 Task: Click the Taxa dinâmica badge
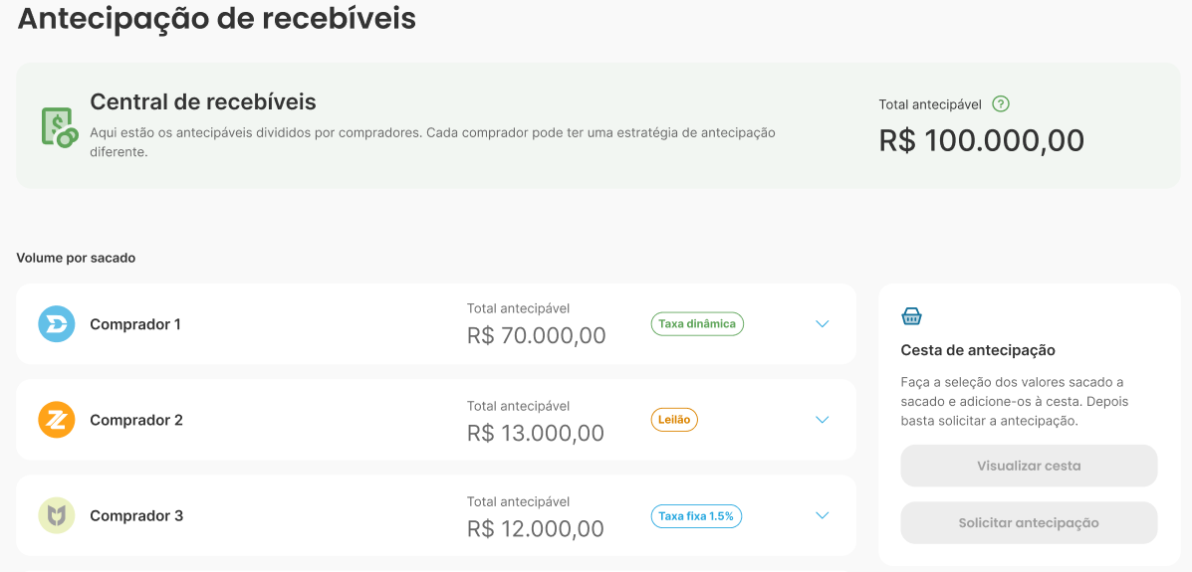click(697, 323)
